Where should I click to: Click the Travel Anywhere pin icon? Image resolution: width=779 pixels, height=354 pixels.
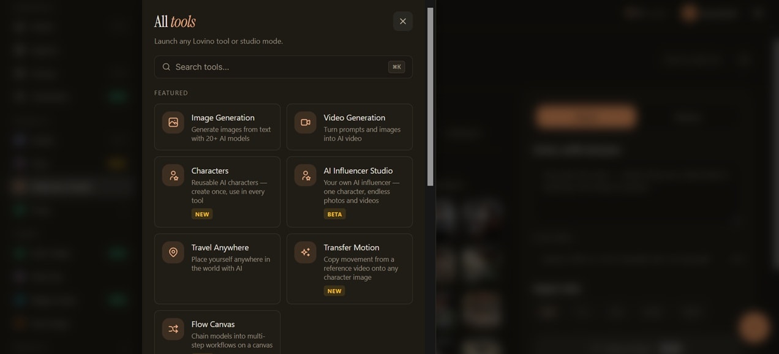click(x=173, y=252)
